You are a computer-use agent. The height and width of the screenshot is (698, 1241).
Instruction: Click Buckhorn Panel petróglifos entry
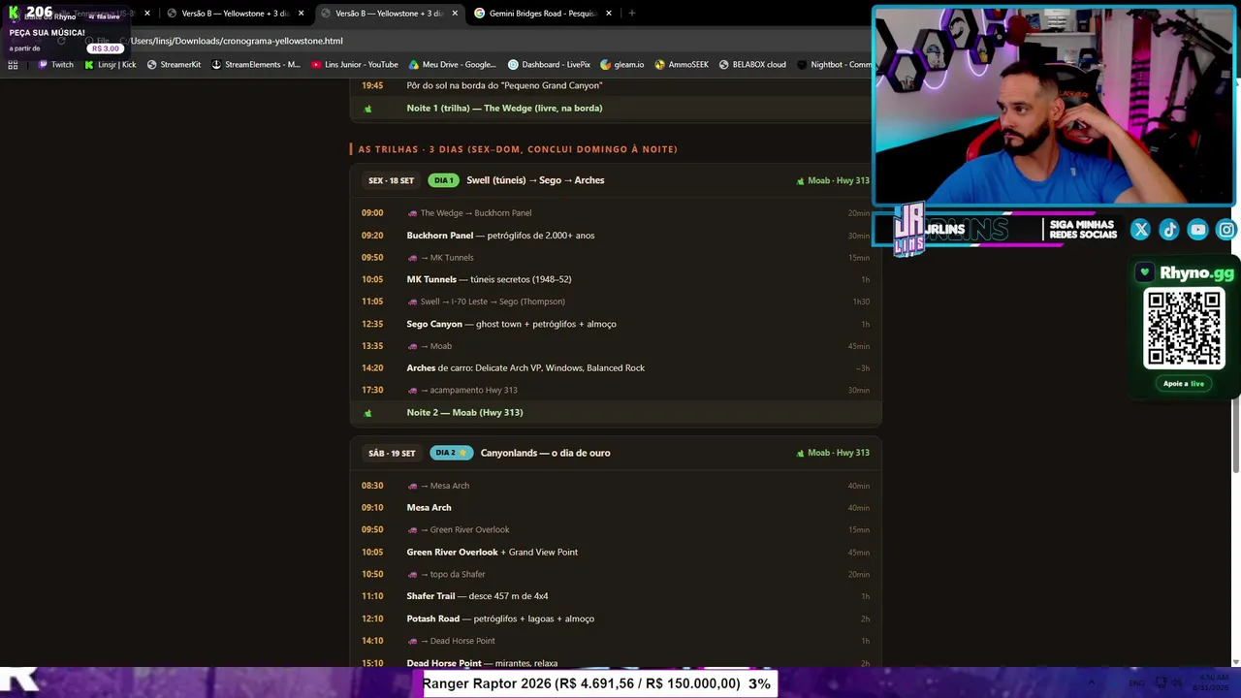pos(500,236)
